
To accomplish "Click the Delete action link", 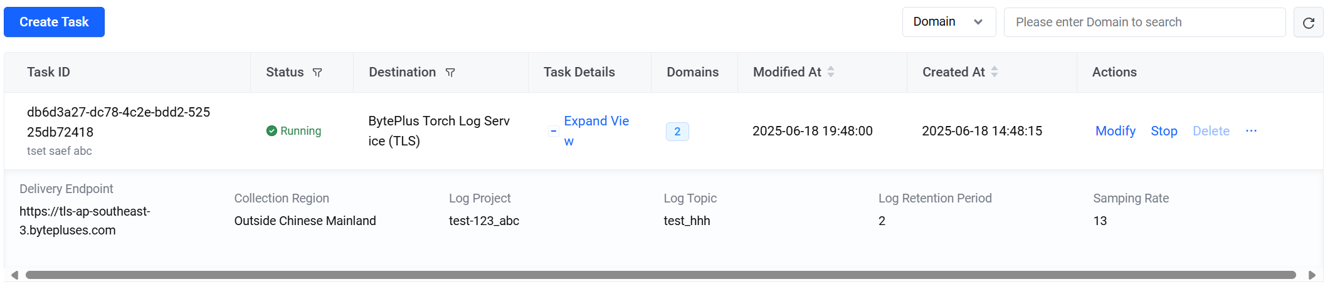I will click(x=1211, y=131).
